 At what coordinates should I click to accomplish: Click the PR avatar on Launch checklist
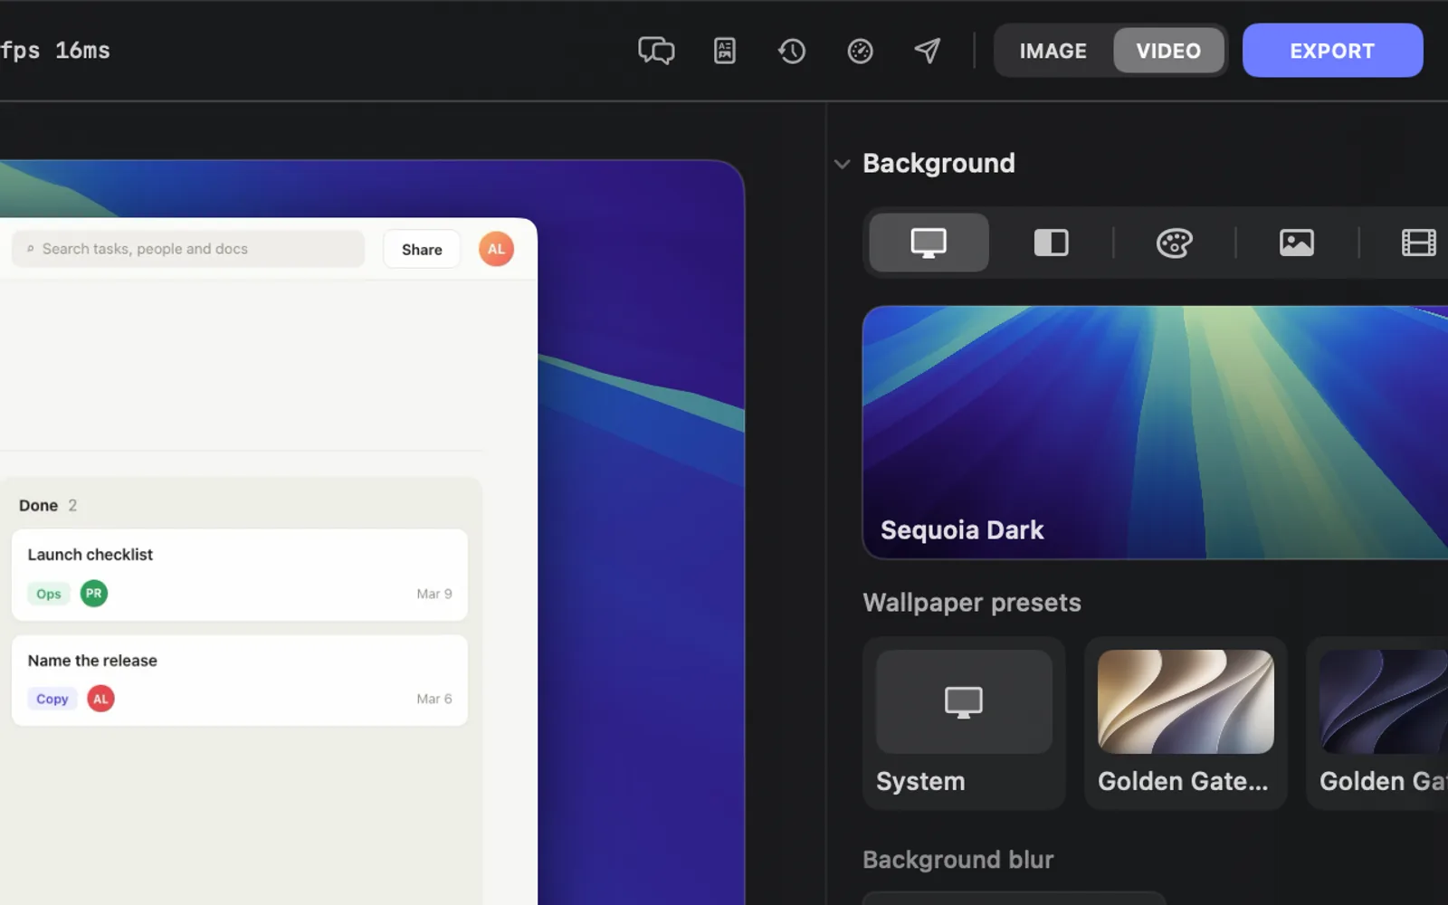(94, 594)
